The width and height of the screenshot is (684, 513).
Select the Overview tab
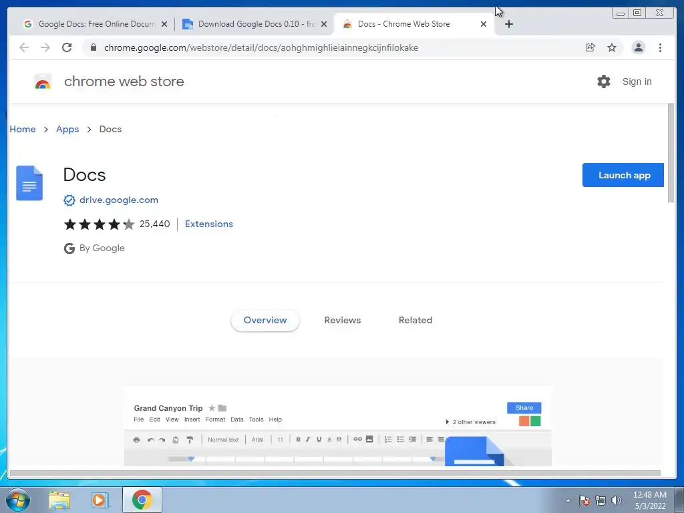click(x=265, y=321)
